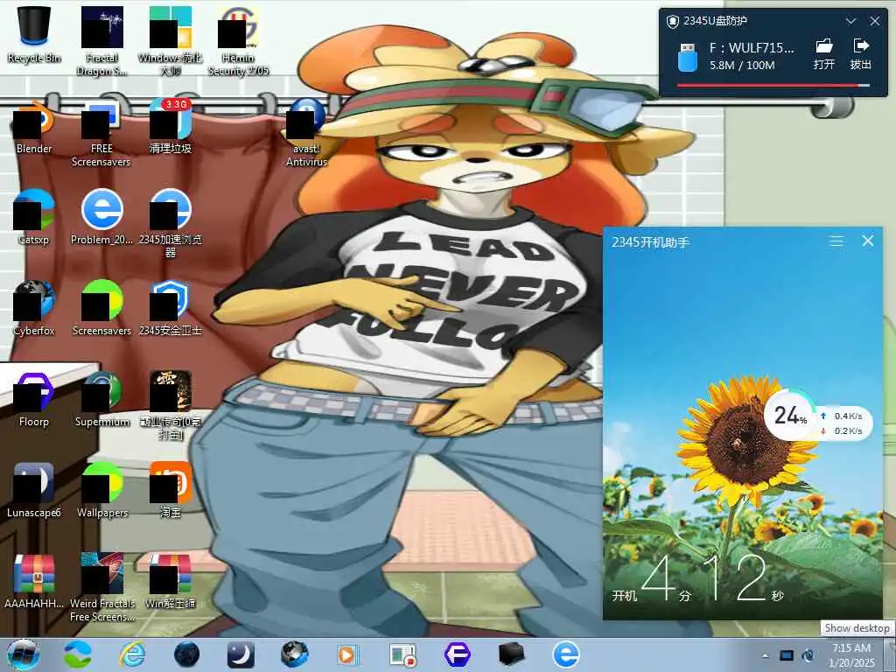Click the boot time 4分12秒 display
The image size is (896, 672).
tap(697, 580)
